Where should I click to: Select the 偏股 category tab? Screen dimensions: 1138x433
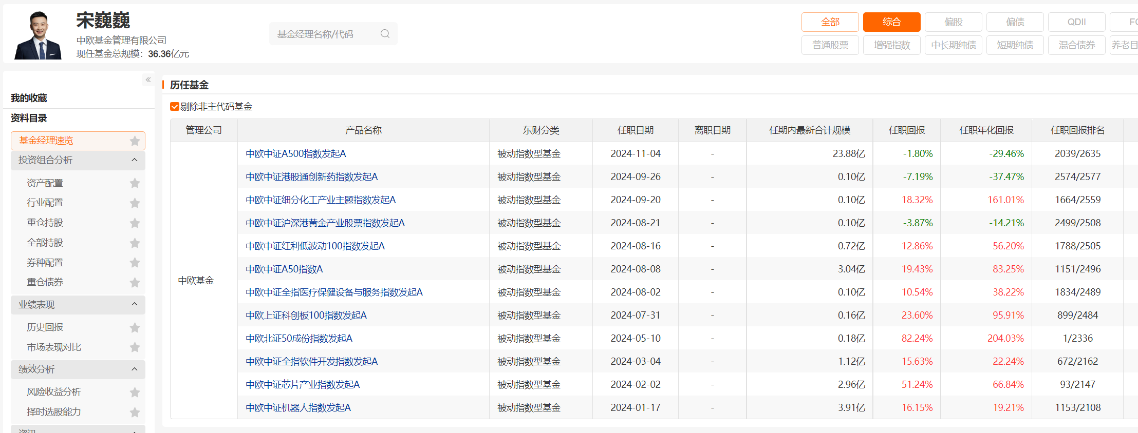(x=954, y=22)
